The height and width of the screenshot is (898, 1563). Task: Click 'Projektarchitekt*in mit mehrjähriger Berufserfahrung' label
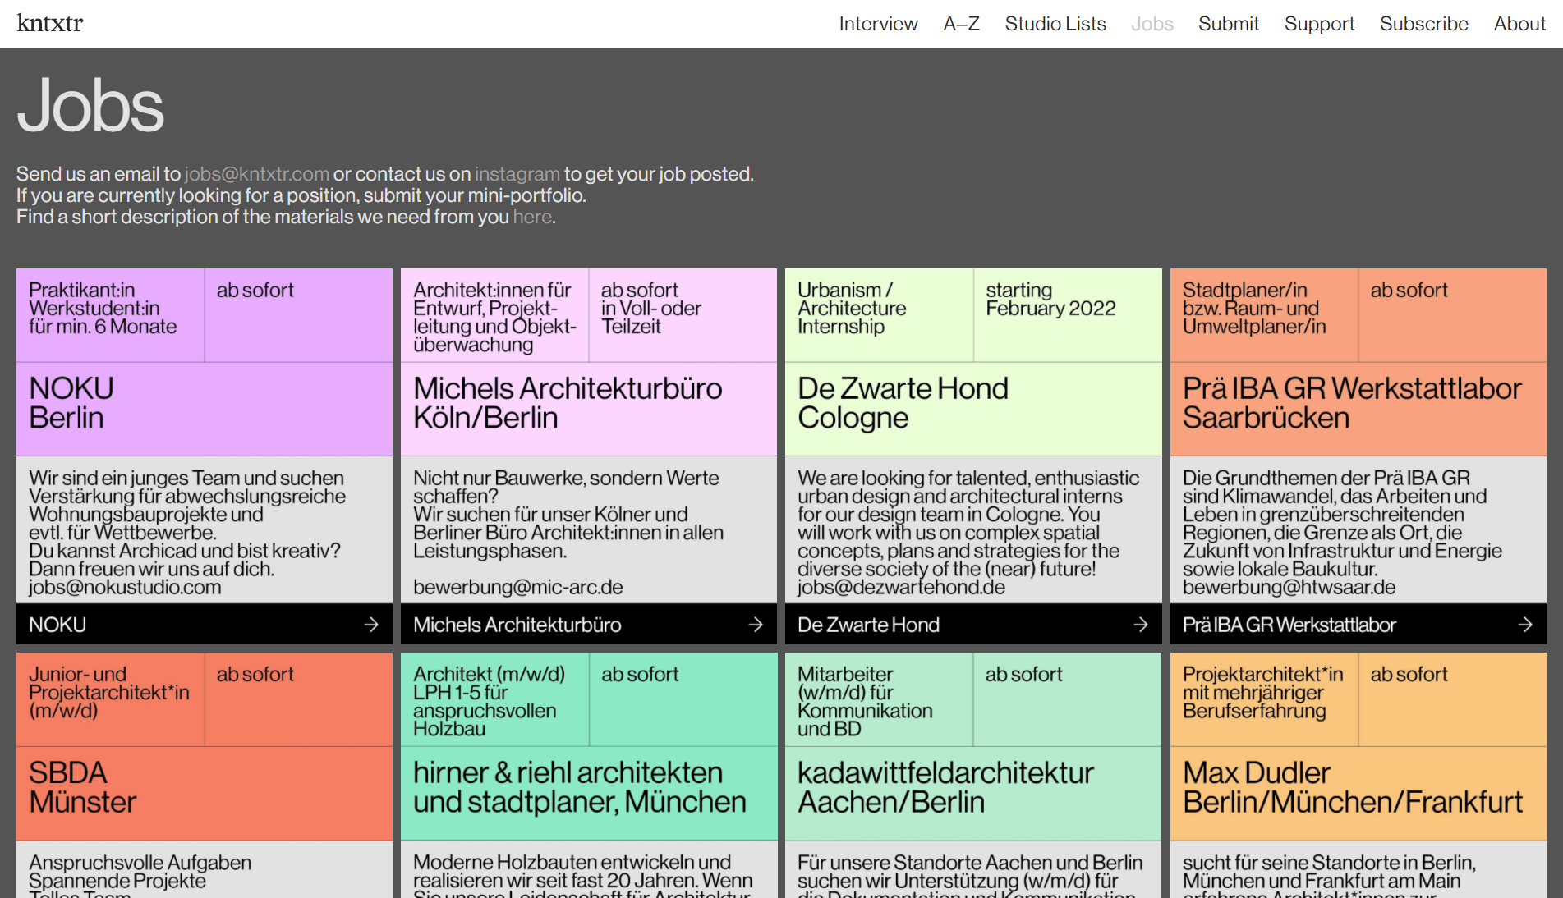click(1262, 693)
